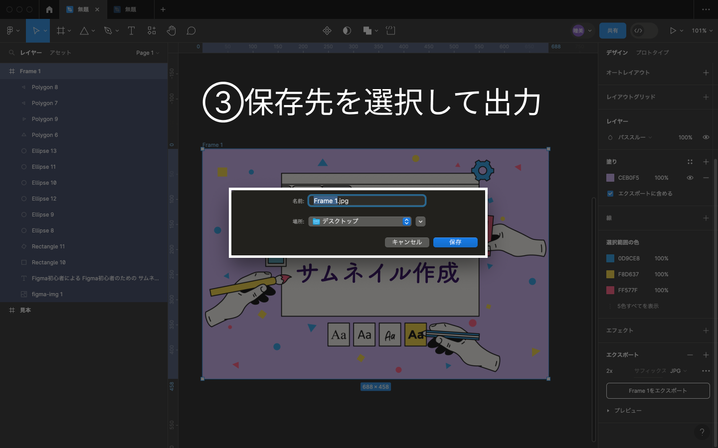Click the Create component icon
This screenshot has height=448, width=718.
[327, 31]
